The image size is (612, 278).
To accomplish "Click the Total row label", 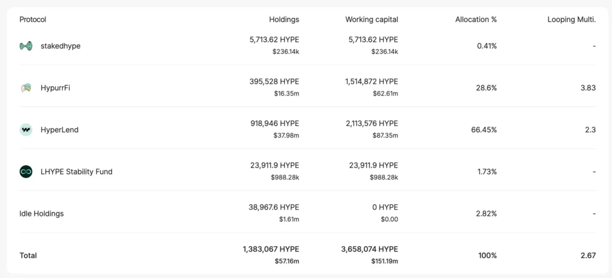I will coord(28,255).
